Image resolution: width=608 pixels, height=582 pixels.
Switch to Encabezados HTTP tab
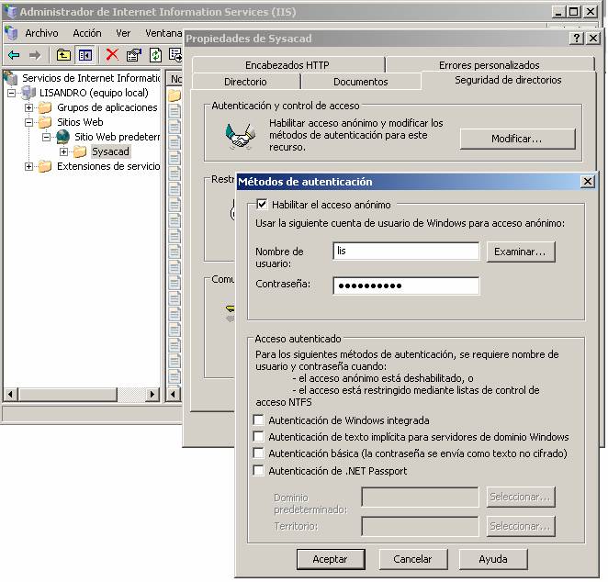tap(287, 64)
